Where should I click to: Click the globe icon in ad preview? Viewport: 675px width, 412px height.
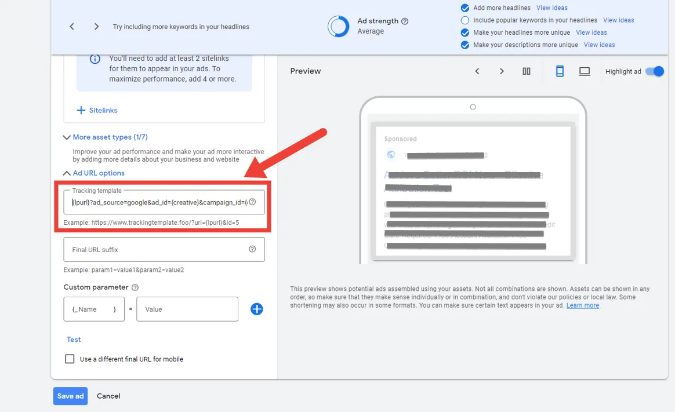click(391, 154)
